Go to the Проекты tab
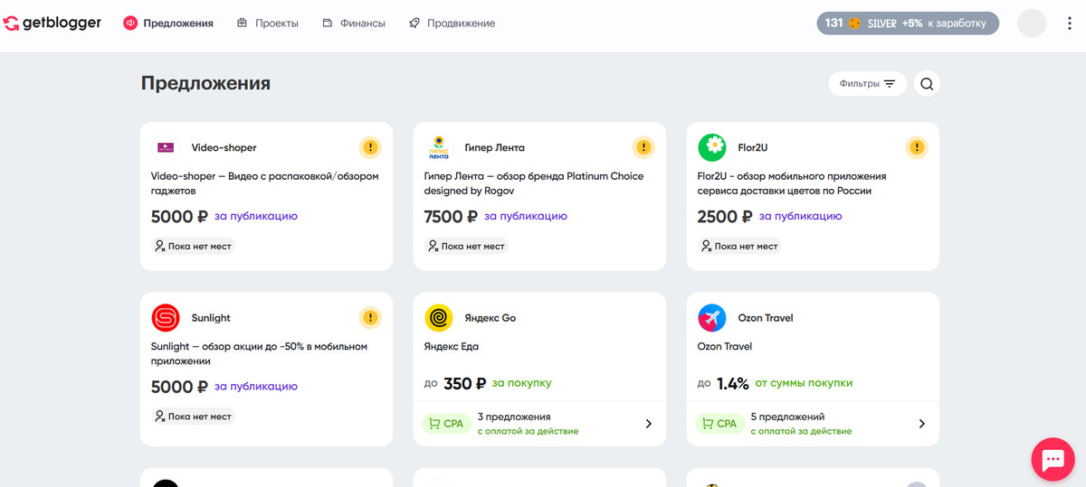 point(268,23)
